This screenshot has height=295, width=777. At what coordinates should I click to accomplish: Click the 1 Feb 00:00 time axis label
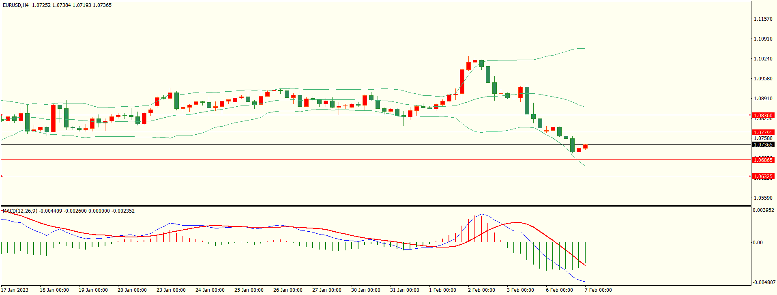click(x=442, y=290)
